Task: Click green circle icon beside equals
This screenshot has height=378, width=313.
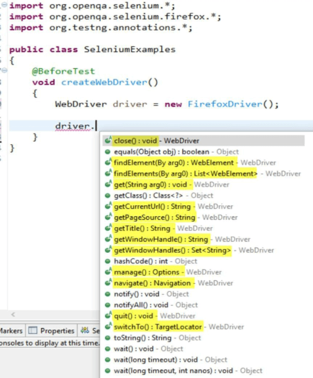Action: point(108,152)
